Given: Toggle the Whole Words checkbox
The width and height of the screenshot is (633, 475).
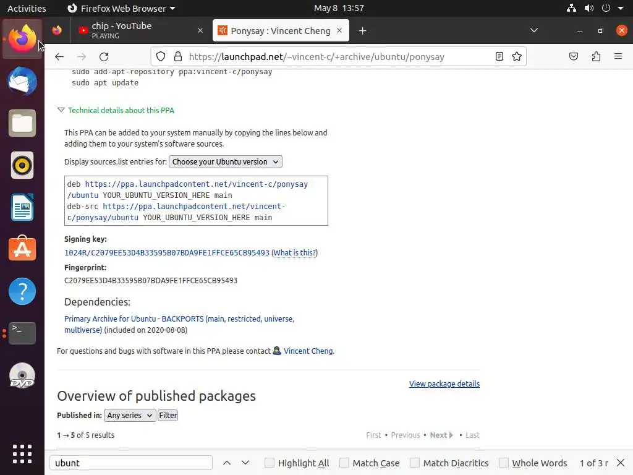Looking at the screenshot, I should click(504, 463).
